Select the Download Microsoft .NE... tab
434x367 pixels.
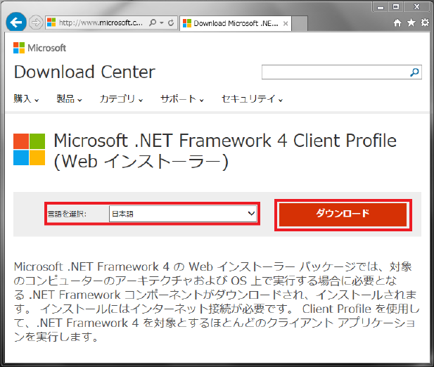pyautogui.click(x=236, y=23)
